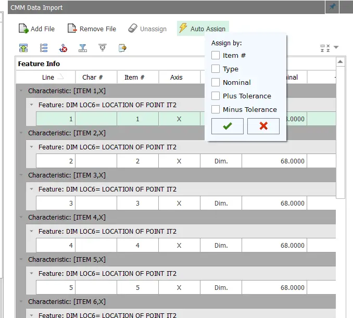Click the scrollbar up arrow in Feature Info
Viewport: 353px width, 318px height.
tap(341, 62)
